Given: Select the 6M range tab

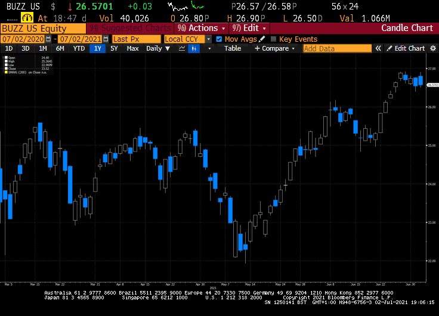Looking at the screenshot, I should 60,48.
